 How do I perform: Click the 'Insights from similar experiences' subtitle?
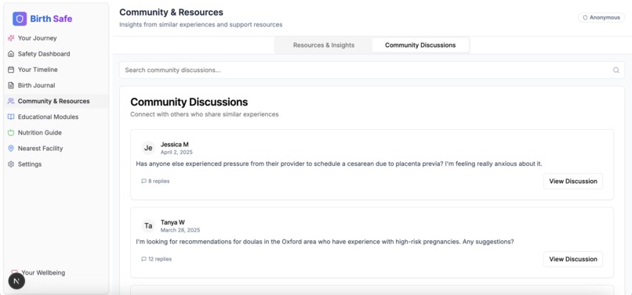coord(201,25)
